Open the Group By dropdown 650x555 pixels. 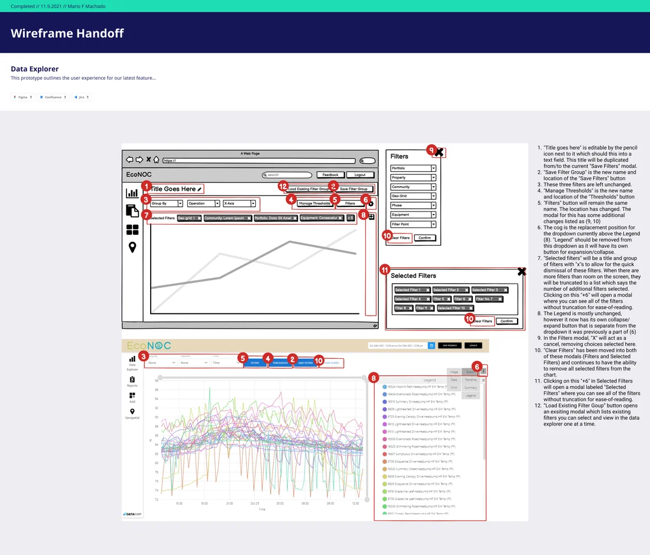coord(167,203)
